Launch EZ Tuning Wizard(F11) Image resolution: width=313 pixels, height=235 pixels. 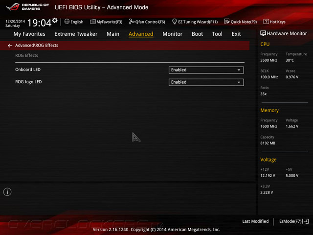coord(195,22)
